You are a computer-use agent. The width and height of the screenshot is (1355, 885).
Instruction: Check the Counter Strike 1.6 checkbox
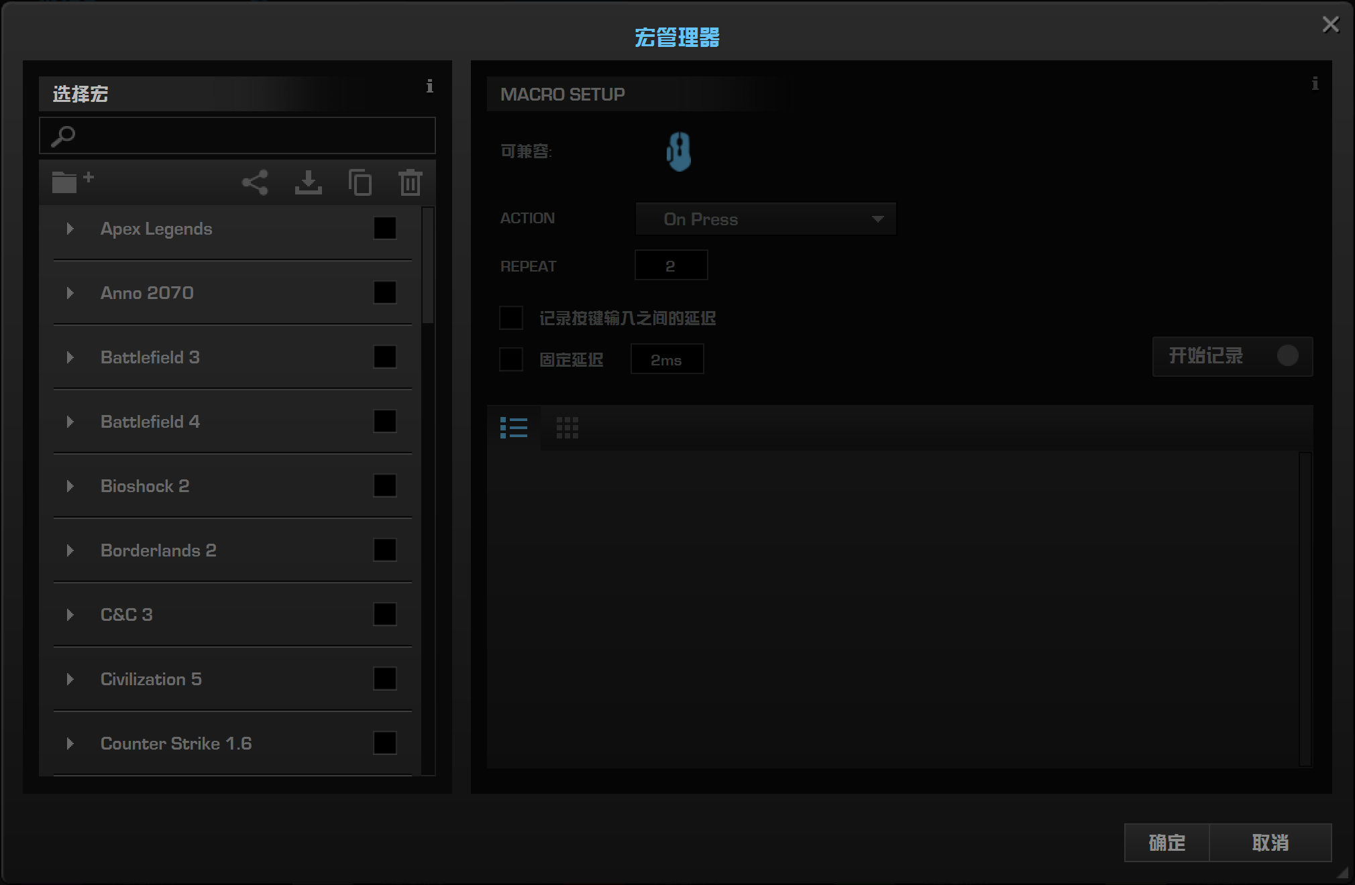point(385,743)
